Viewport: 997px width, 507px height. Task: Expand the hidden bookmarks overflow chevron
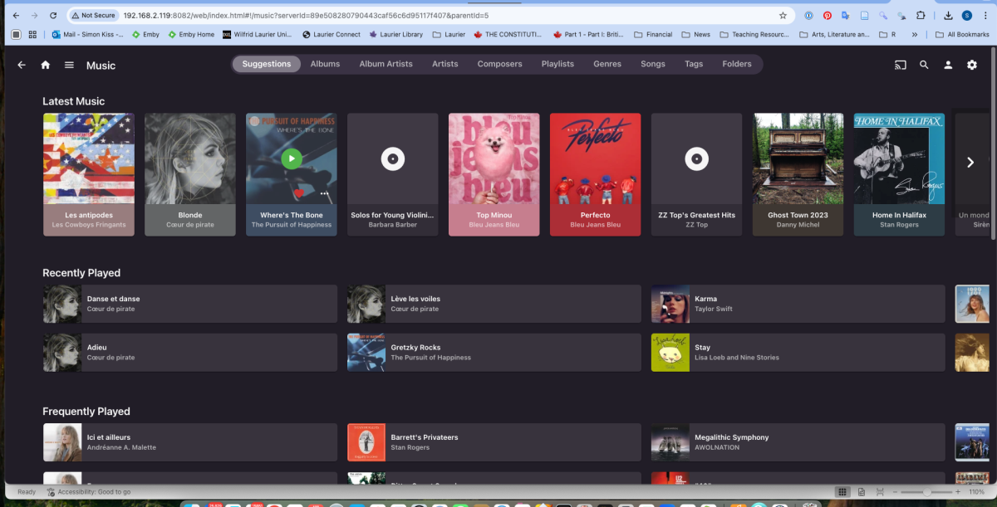point(915,35)
